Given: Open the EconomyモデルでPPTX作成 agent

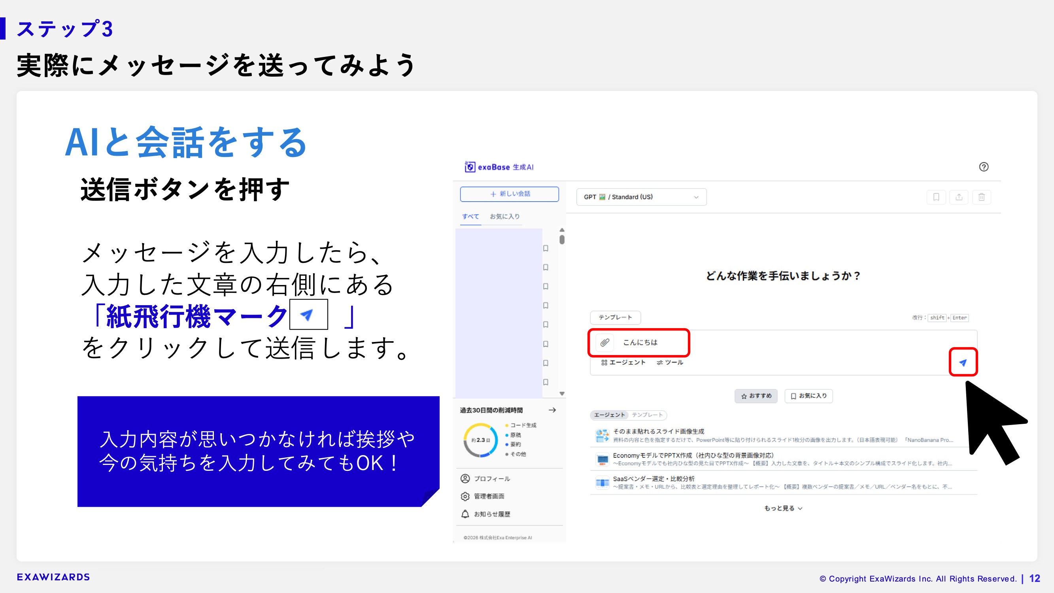Looking at the screenshot, I should (783, 459).
